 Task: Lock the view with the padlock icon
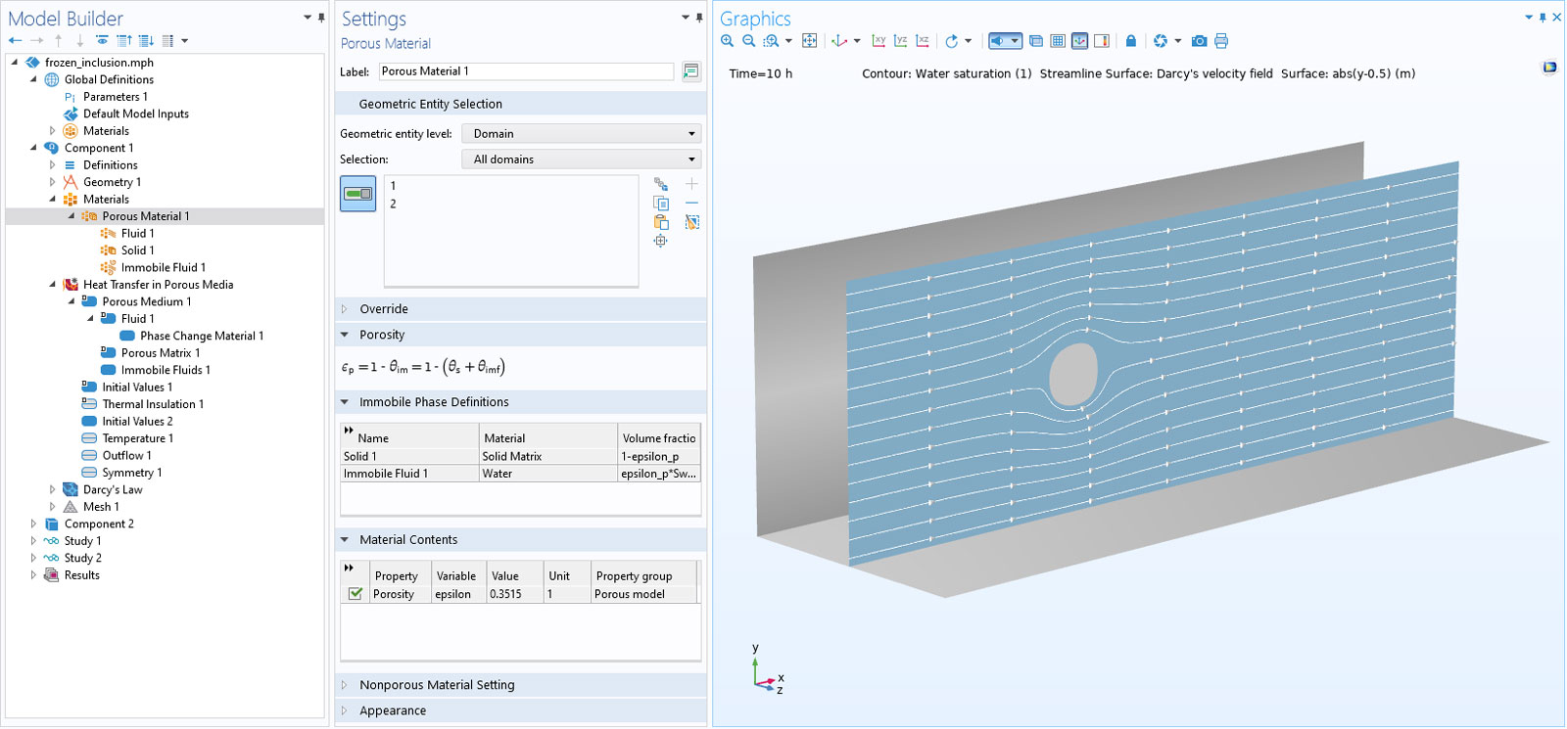[x=1130, y=41]
